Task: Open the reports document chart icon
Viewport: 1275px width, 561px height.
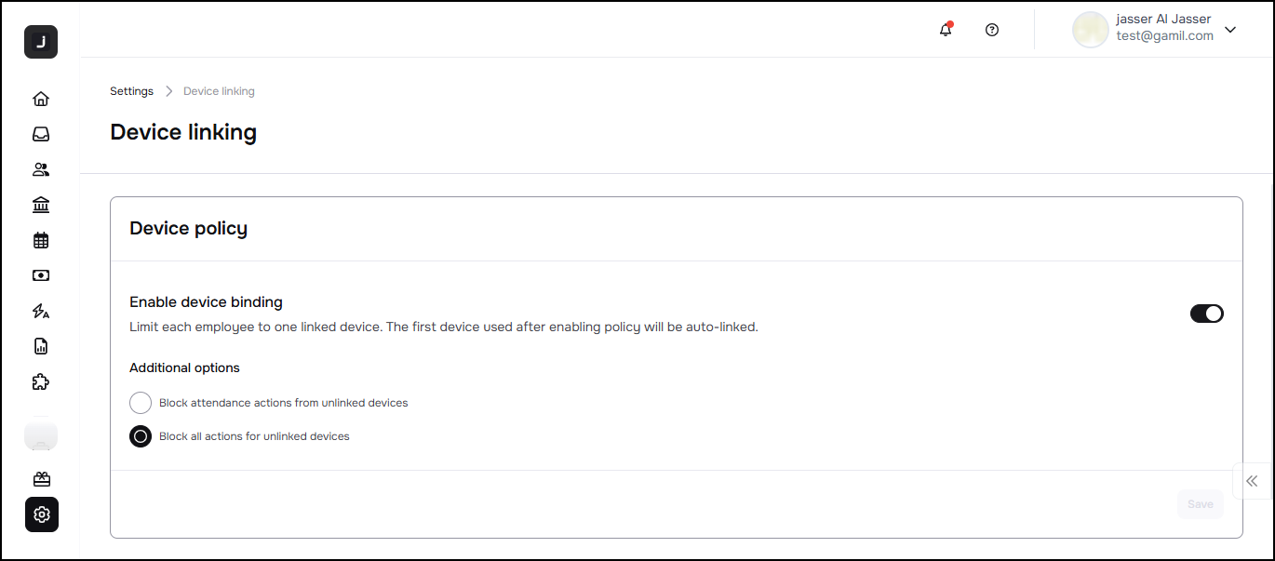Action: pyautogui.click(x=41, y=346)
